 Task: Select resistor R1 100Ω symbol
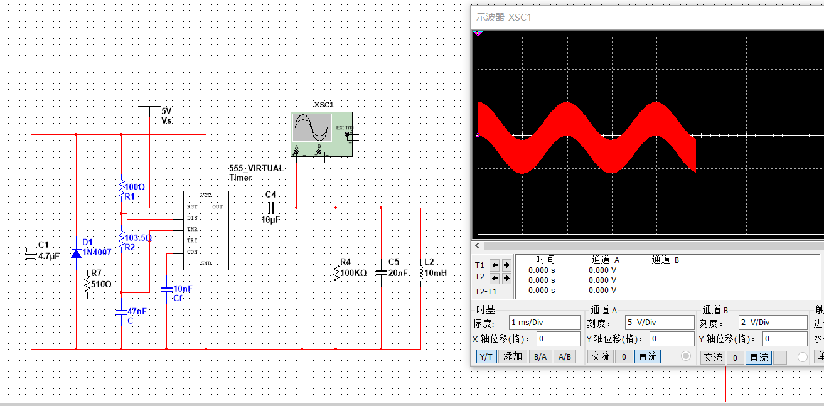tap(122, 188)
